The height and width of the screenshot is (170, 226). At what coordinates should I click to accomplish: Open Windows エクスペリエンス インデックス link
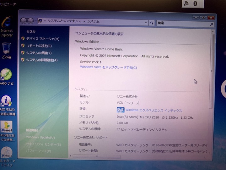click(153, 110)
